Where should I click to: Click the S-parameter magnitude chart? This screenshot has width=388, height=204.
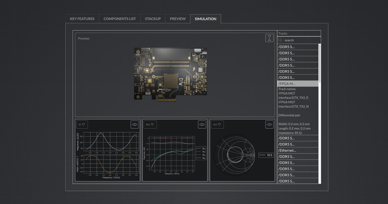172,153
